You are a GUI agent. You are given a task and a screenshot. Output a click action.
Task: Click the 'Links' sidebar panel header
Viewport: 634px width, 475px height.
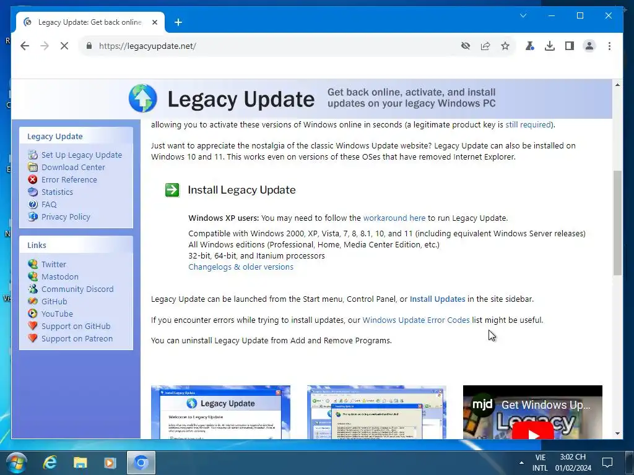point(76,245)
